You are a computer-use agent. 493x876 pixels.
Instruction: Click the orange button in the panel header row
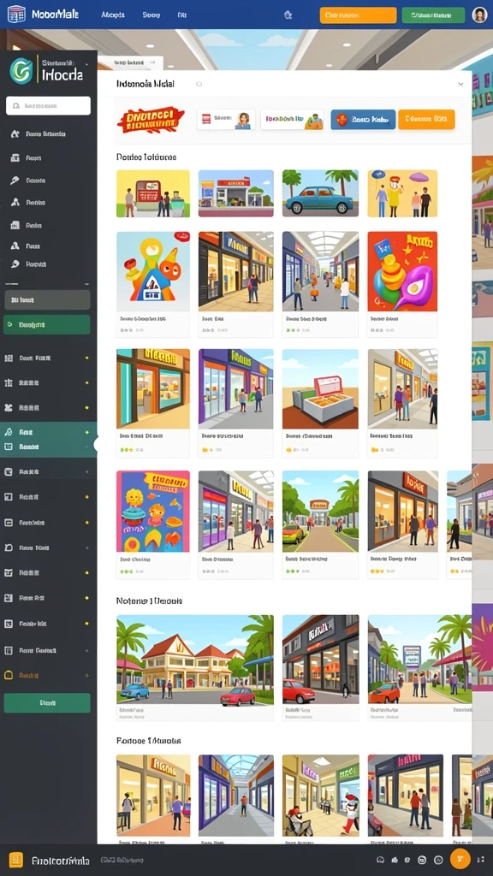pyautogui.click(x=426, y=119)
